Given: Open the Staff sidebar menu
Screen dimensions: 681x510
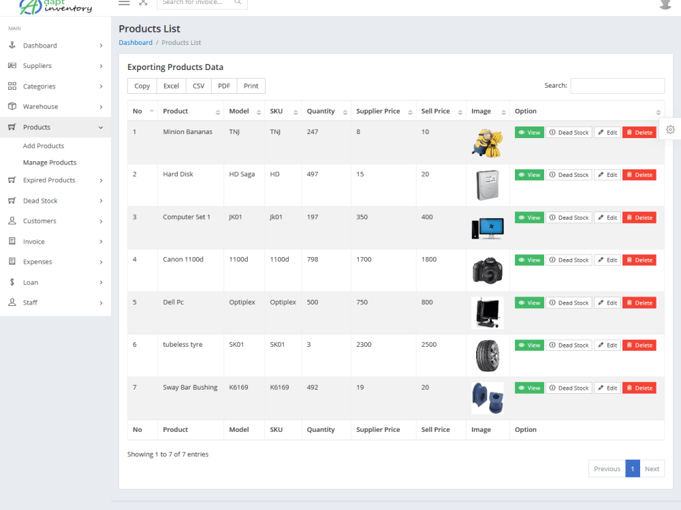Looking at the screenshot, I should pyautogui.click(x=56, y=303).
